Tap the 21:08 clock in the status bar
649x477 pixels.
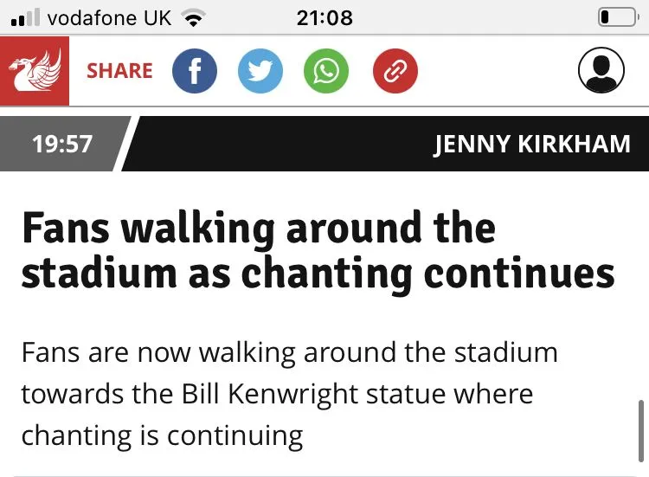324,17
